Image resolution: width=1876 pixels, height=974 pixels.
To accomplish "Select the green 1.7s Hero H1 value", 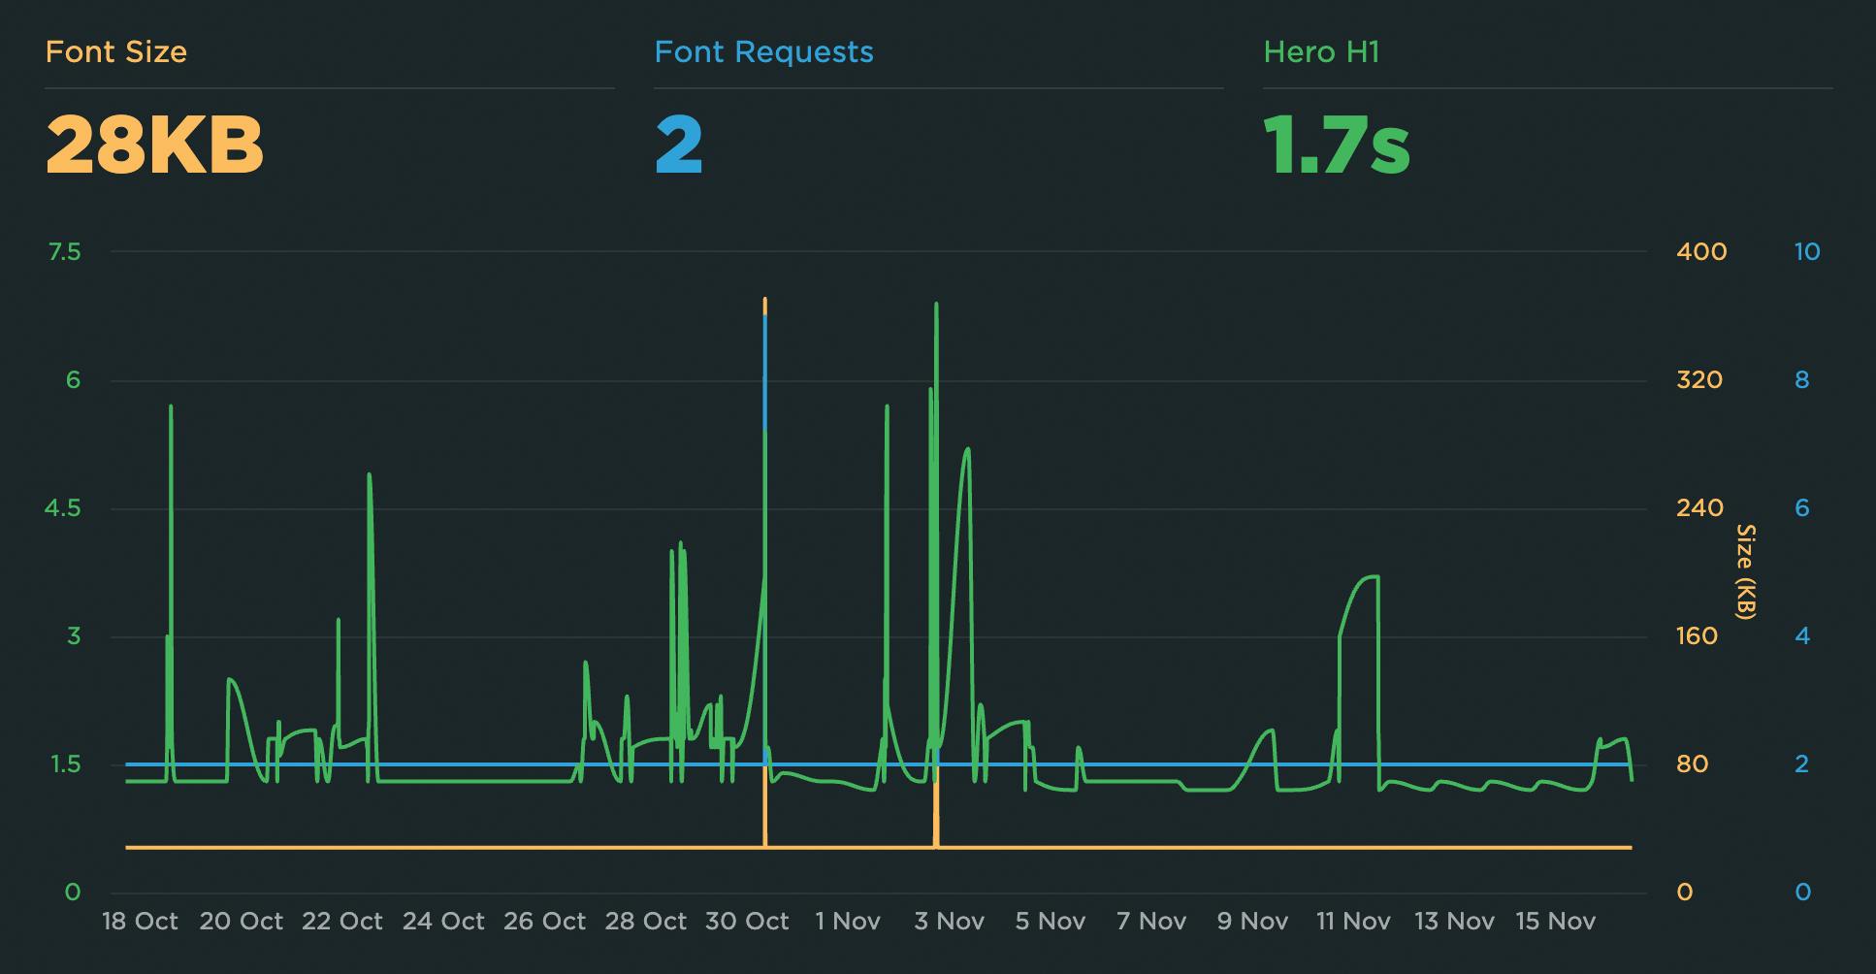I will click(x=1337, y=146).
